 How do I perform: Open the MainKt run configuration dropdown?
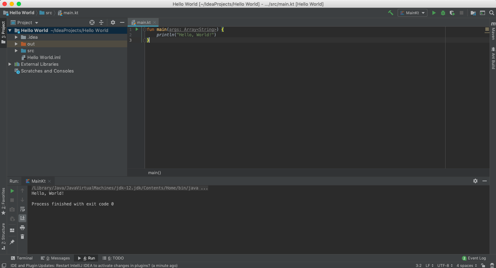click(413, 13)
